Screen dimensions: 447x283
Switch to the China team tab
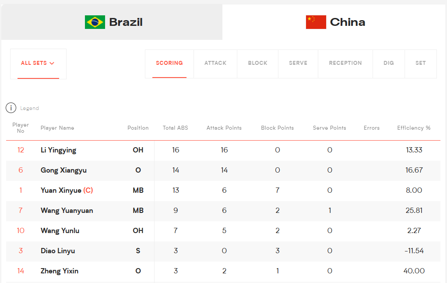pyautogui.click(x=334, y=22)
